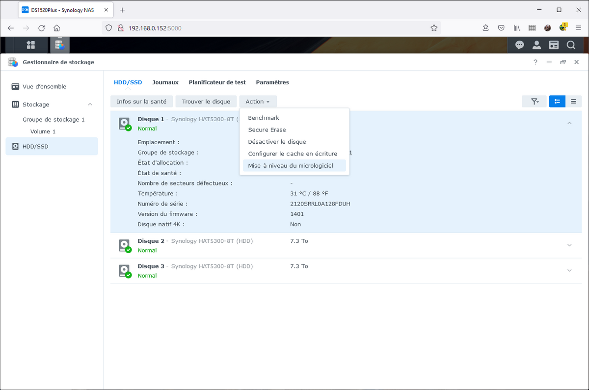589x390 pixels.
Task: Open the DSM user account icon
Action: click(536, 45)
